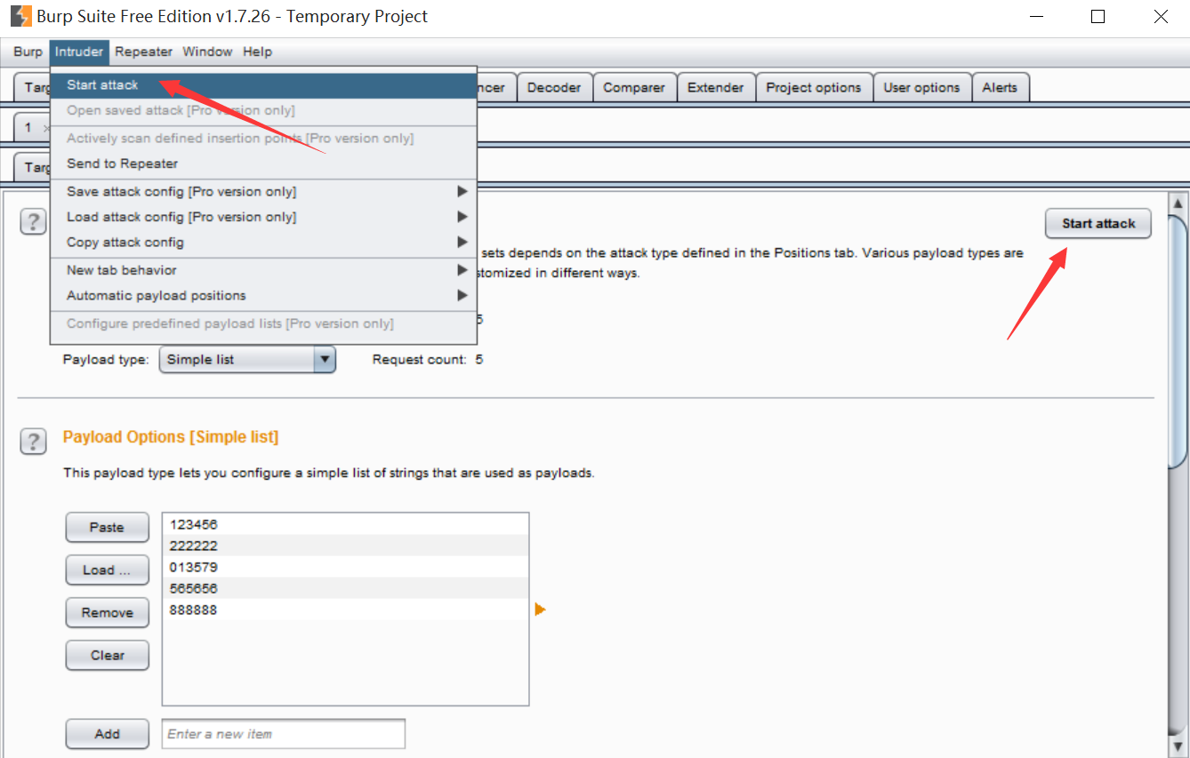Select payload 222222 in the list
The height and width of the screenshot is (758, 1190).
coord(345,546)
